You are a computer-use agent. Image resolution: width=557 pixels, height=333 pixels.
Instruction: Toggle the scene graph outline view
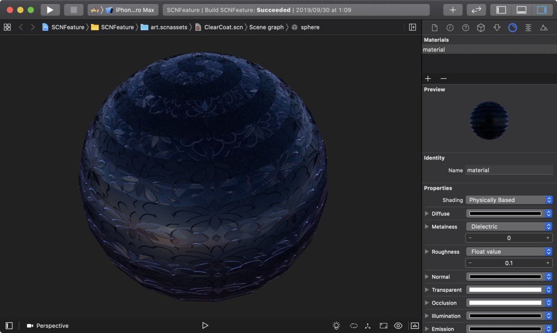click(9, 326)
